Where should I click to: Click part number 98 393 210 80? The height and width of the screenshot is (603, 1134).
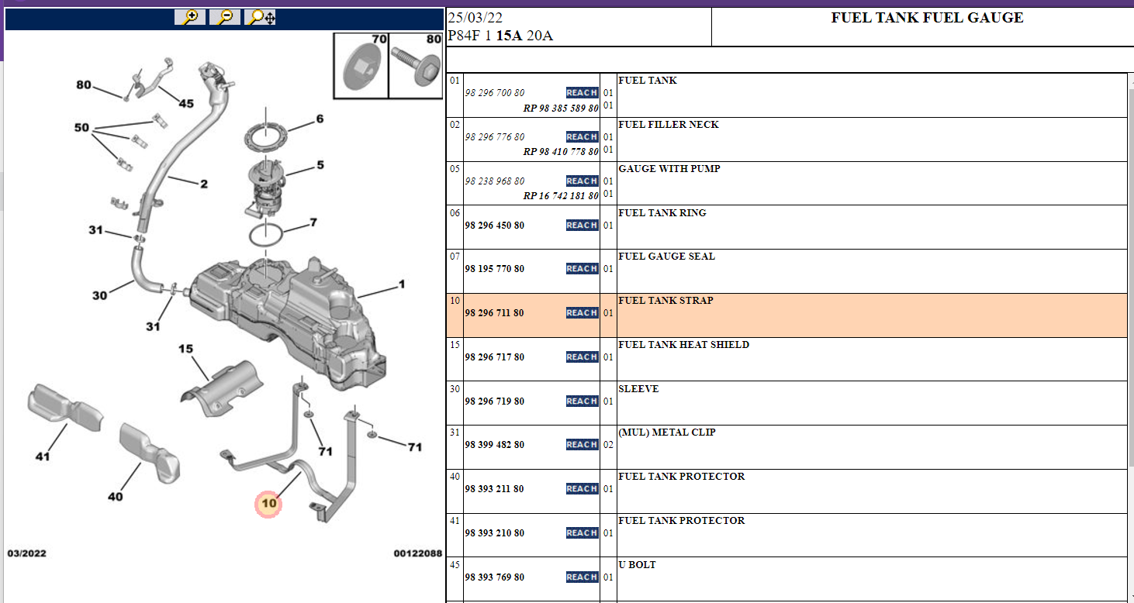point(495,533)
